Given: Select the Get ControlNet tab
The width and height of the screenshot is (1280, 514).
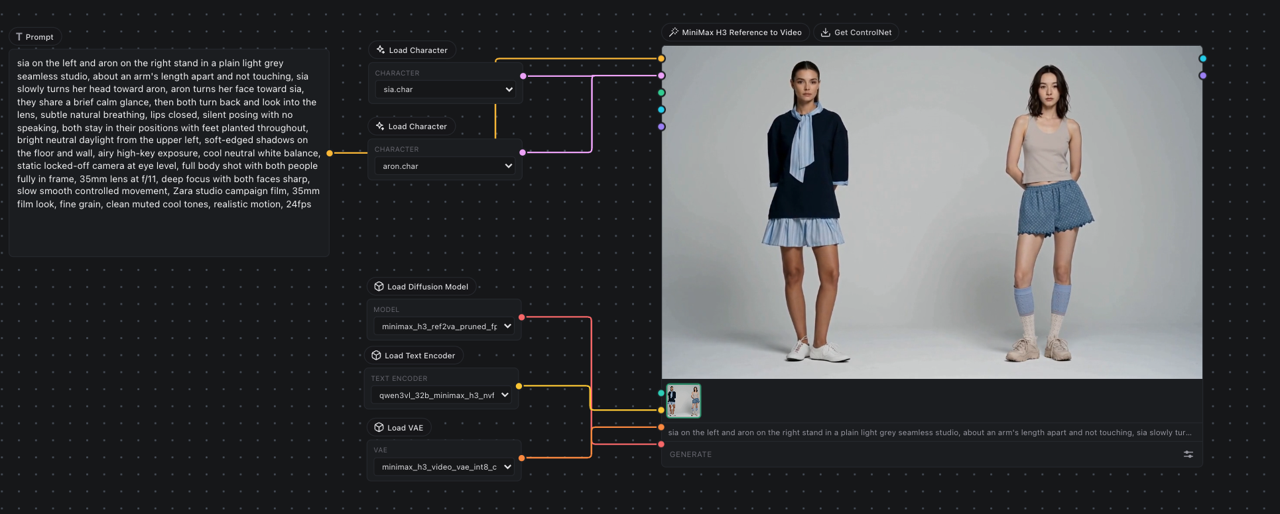Looking at the screenshot, I should tap(856, 32).
